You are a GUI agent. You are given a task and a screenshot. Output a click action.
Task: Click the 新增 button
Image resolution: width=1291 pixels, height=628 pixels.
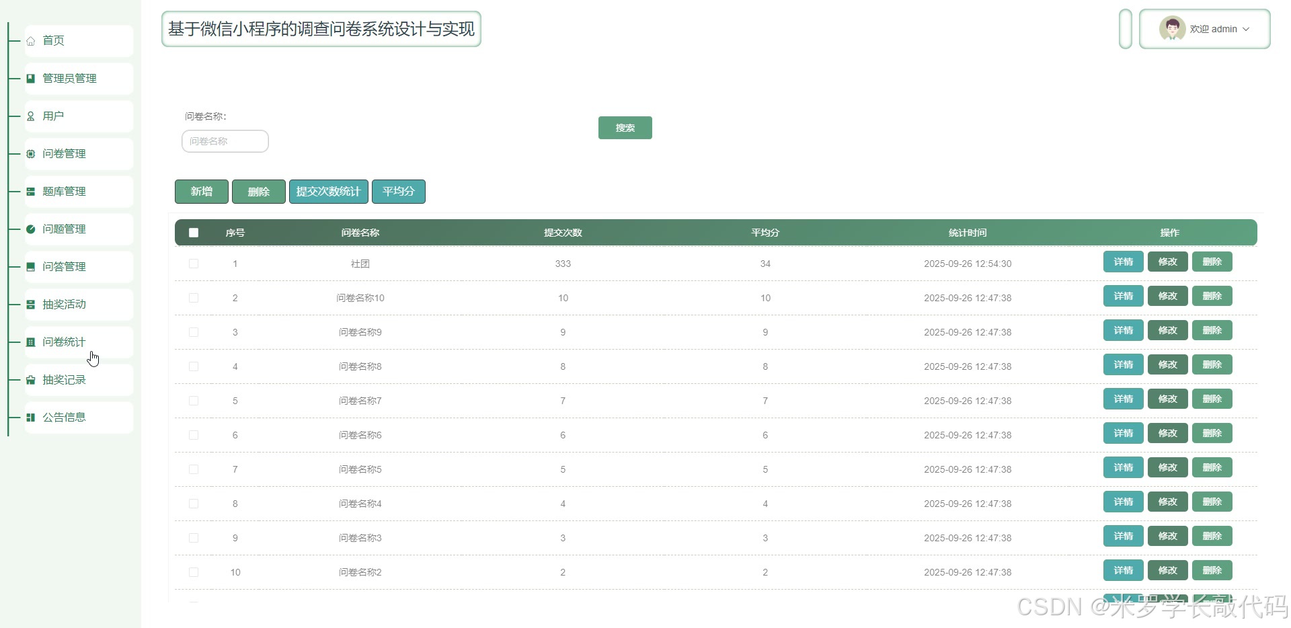point(201,192)
